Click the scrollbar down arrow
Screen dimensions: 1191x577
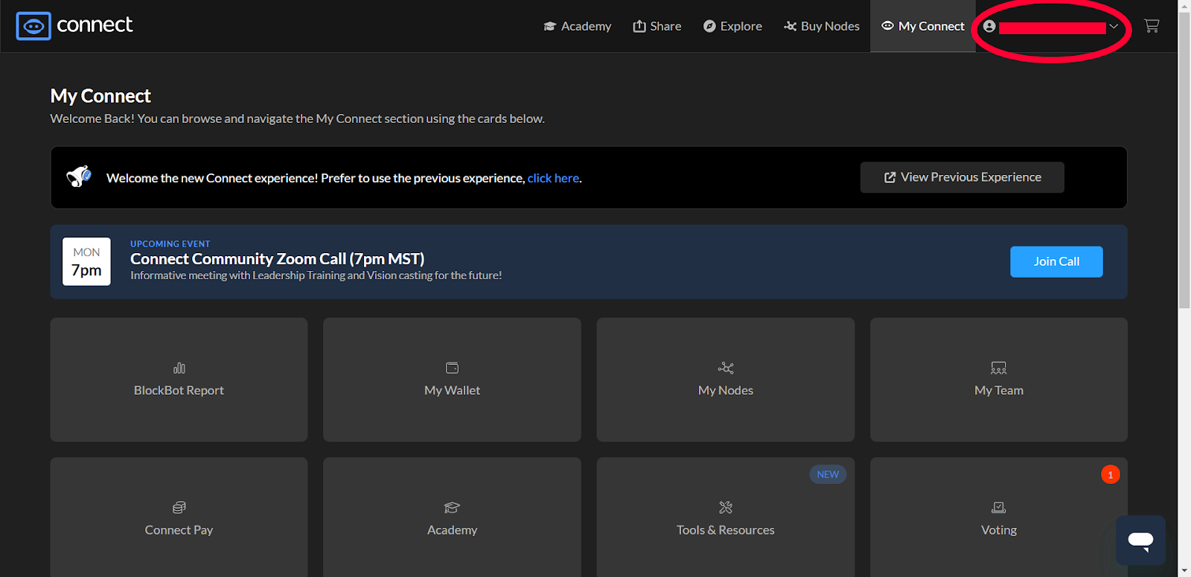(1184, 570)
